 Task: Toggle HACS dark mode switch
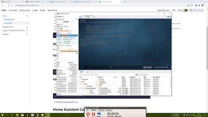185,10
